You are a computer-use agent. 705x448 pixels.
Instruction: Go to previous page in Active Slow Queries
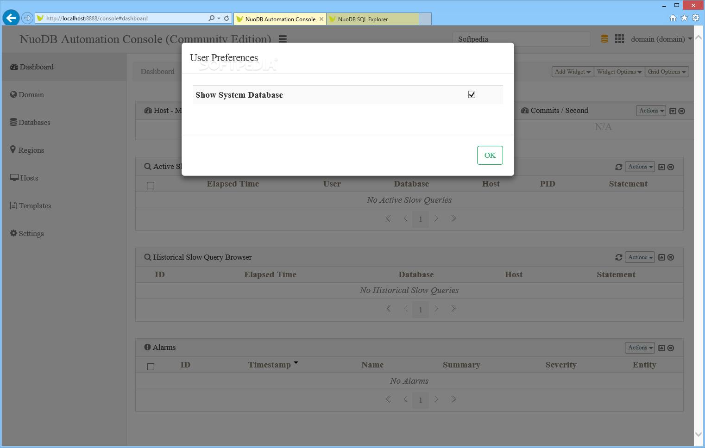(x=405, y=218)
